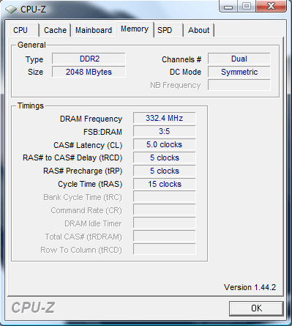Image resolution: width=292 pixels, height=326 pixels.
Task: Click the CAS# Latency value 5.0 clocks
Action: [165, 144]
